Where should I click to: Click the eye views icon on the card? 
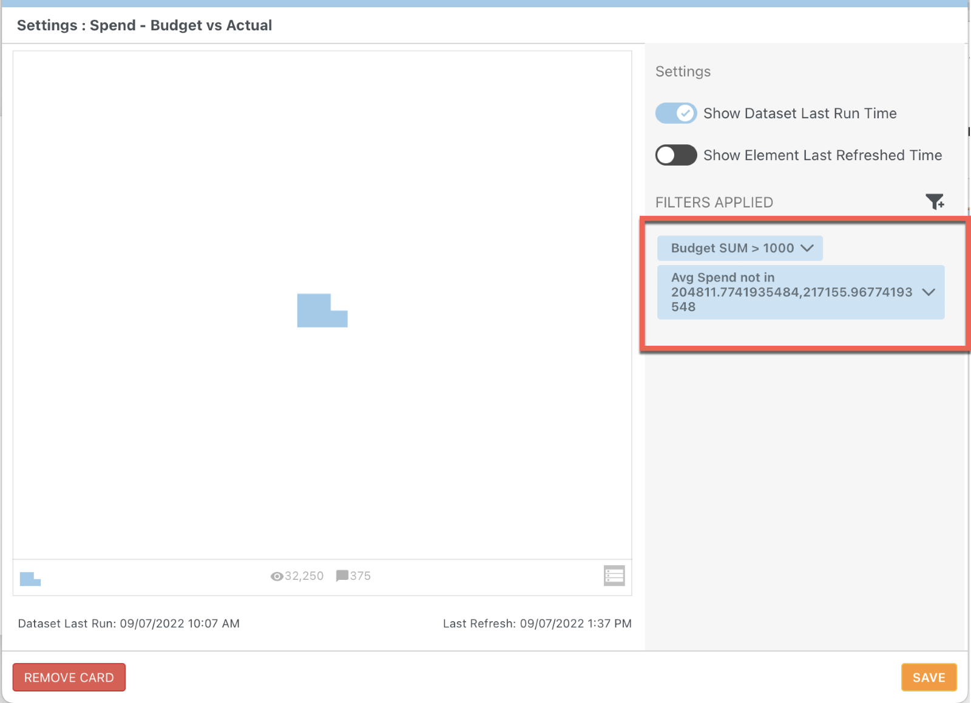point(276,576)
